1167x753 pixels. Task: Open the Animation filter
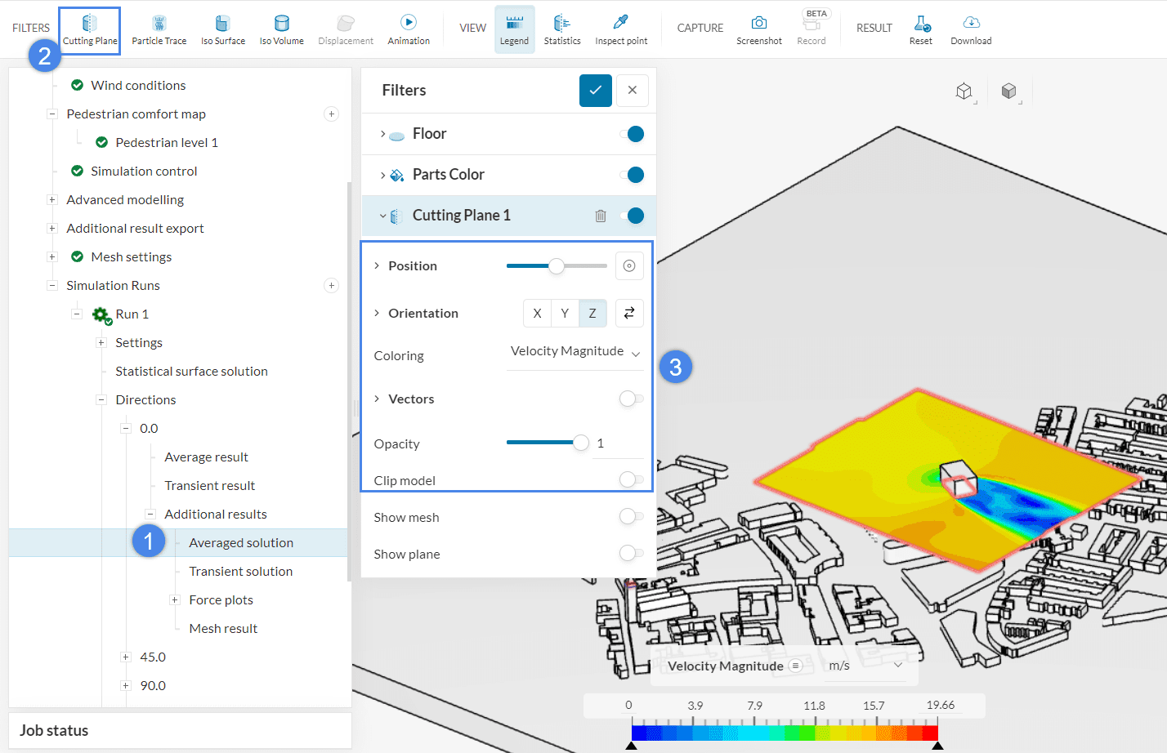click(409, 30)
